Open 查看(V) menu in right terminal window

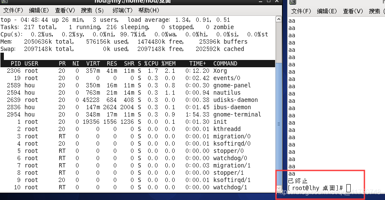352,11
